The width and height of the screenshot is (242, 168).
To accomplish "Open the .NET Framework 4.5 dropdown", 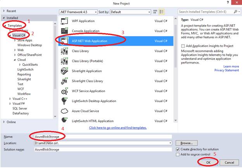I will click(x=78, y=12).
